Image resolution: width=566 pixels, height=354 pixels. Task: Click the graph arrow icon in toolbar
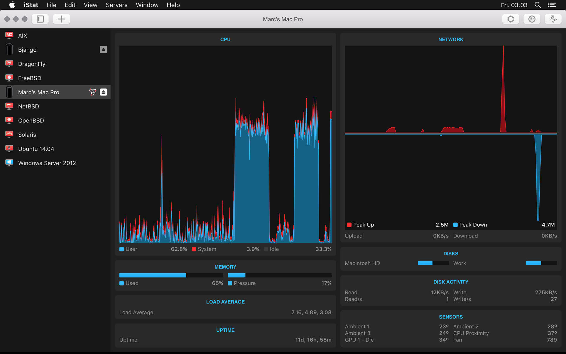[x=553, y=19]
